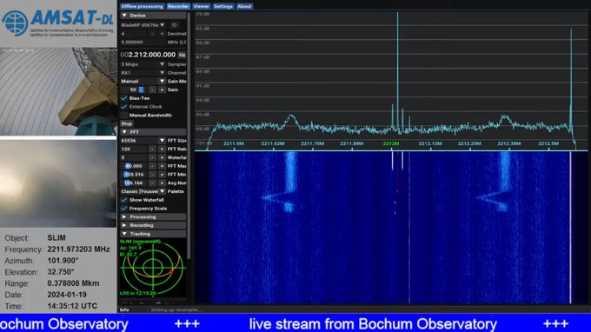Increase FFT Rate with plus button
This screenshot has height=332, width=591.
tap(162, 149)
